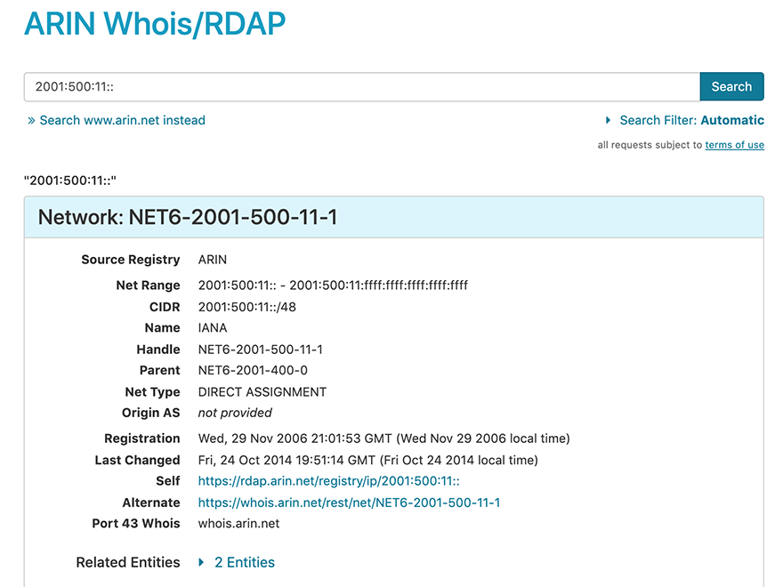Click the Last Changed date Fri, 24 Oct 2014

coord(368,460)
